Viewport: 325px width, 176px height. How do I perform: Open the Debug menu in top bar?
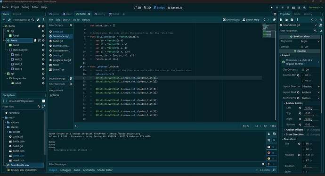[x=25, y=7]
